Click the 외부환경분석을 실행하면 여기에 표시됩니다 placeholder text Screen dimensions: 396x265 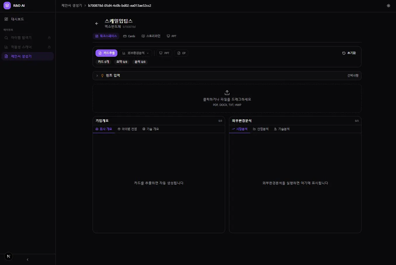(295, 183)
